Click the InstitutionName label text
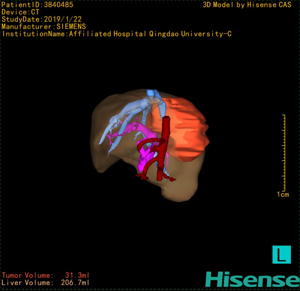This screenshot has width=300, height=291. [34, 34]
